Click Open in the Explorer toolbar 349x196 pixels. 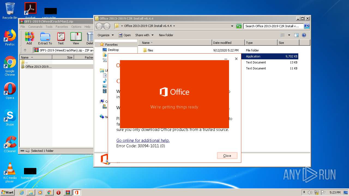pos(125,35)
